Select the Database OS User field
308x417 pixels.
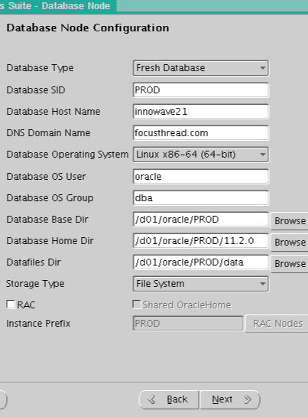[201, 176]
